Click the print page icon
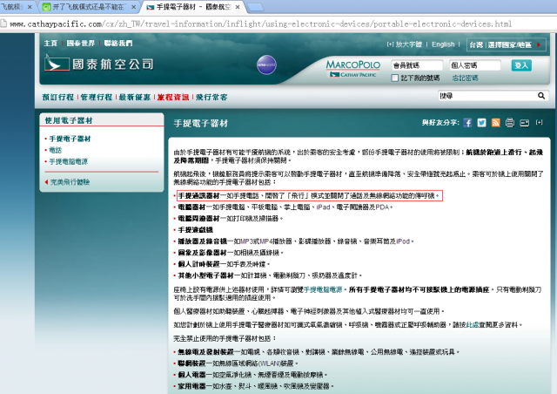The height and width of the screenshot is (394, 557). pos(510,123)
